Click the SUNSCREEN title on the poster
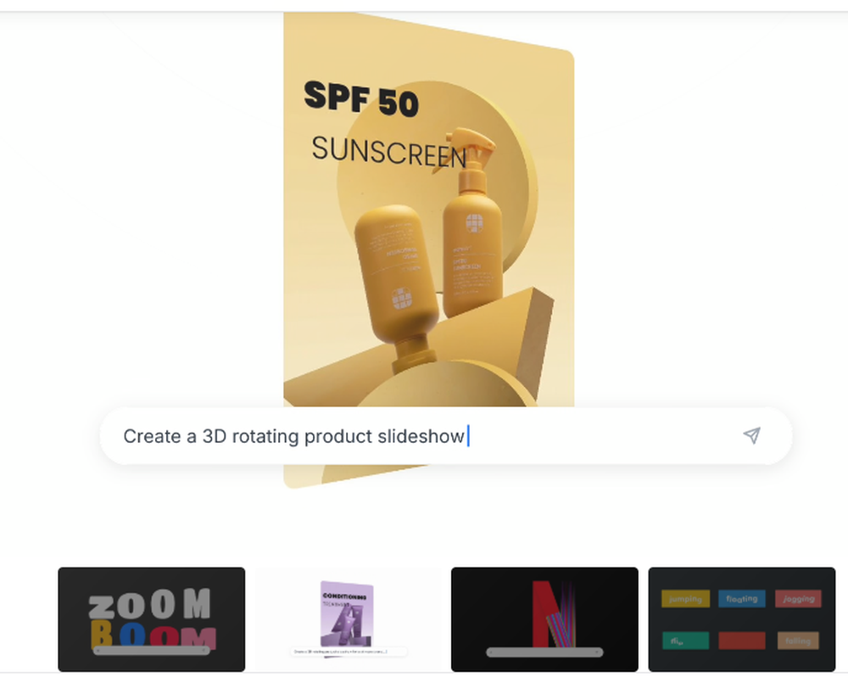 pyautogui.click(x=389, y=152)
